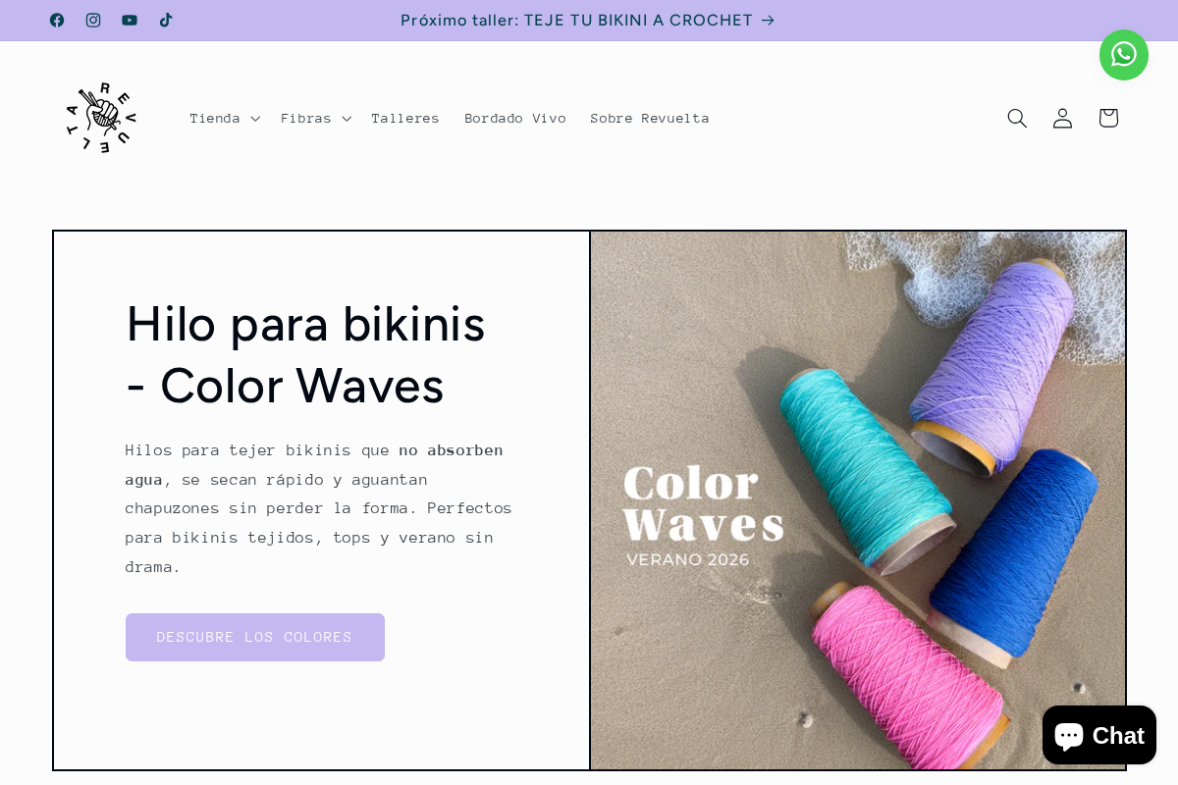This screenshot has width=1178, height=785.
Task: Click the arrow in the announcement bar
Action: pos(768,20)
